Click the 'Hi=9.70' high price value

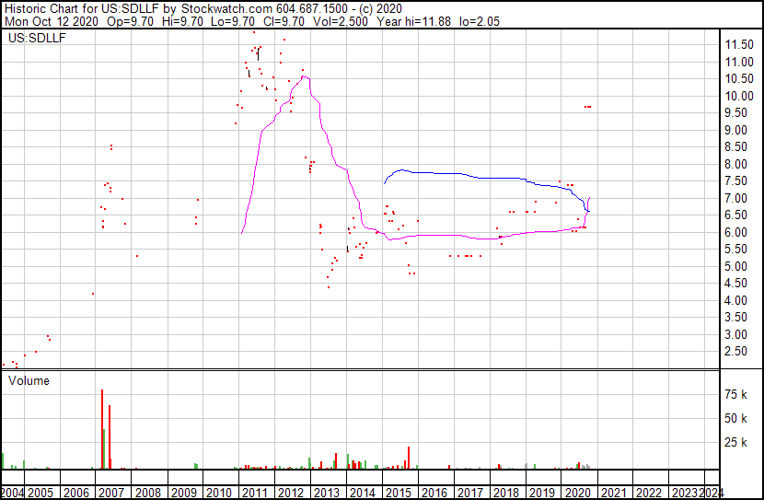coord(182,21)
